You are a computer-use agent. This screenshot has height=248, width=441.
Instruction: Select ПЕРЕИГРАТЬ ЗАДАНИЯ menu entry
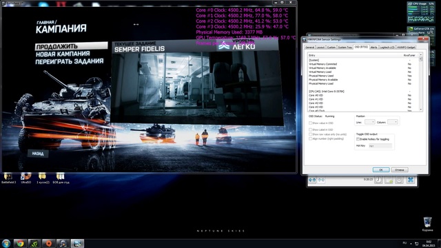point(70,61)
